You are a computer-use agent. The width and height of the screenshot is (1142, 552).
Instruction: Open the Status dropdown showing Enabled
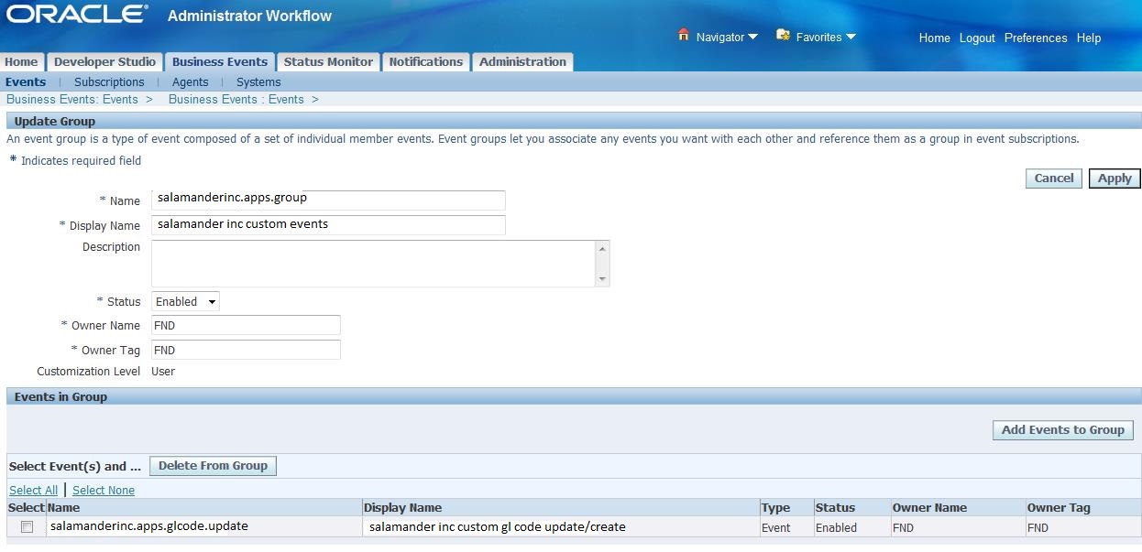(x=185, y=301)
